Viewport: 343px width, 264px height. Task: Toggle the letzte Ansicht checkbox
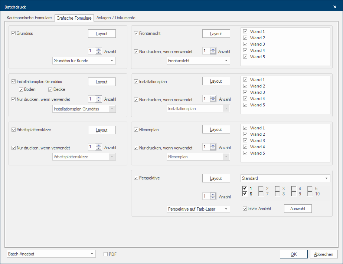point(245,209)
